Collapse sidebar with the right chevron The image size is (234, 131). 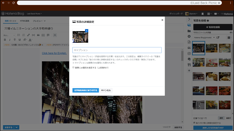point(189,19)
